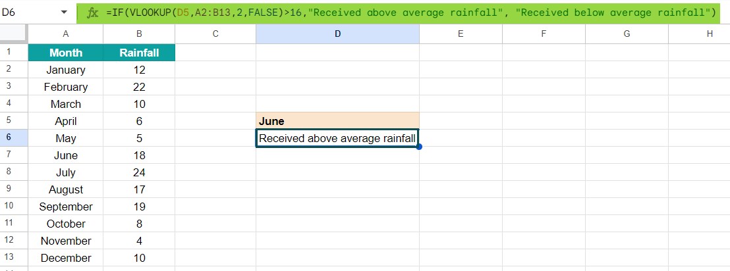Select row 13 header
730x271 pixels.
[x=14, y=258]
